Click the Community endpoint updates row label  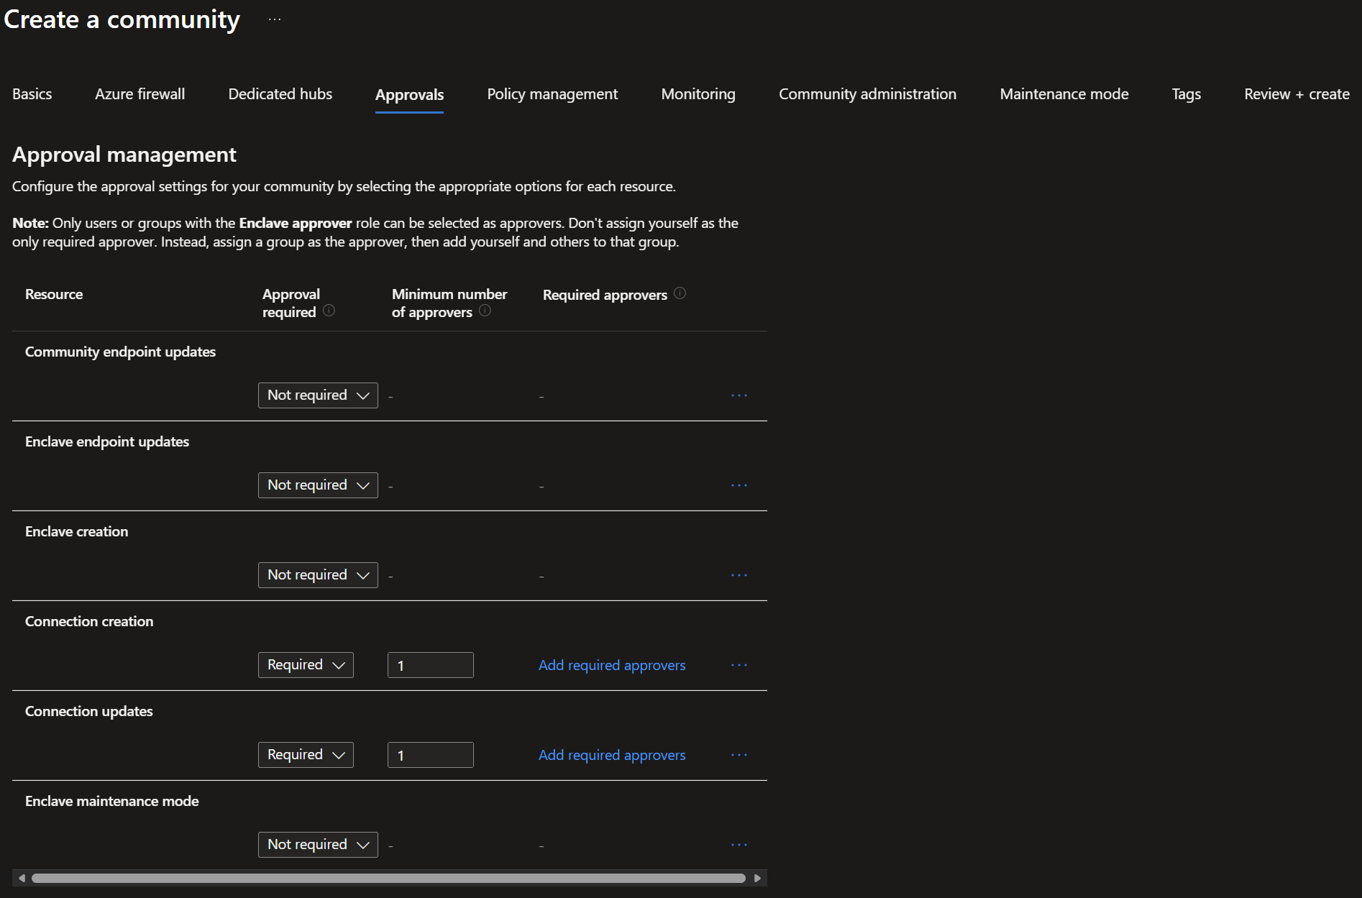(120, 352)
